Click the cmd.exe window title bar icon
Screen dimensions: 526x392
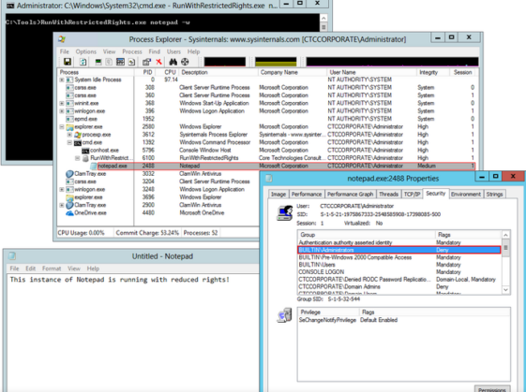10,6
